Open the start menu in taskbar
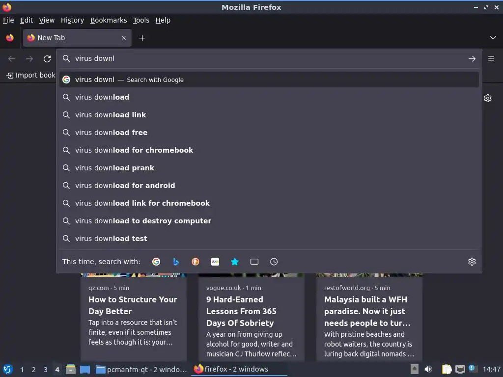The height and width of the screenshot is (377, 503). pos(8,369)
